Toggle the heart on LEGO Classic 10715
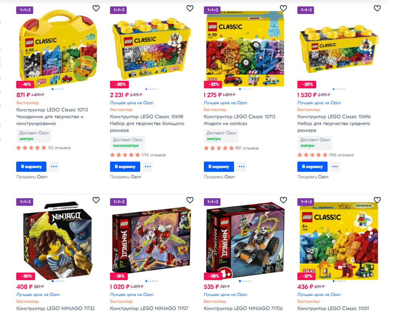This screenshot has height=313, width=395. [283, 8]
